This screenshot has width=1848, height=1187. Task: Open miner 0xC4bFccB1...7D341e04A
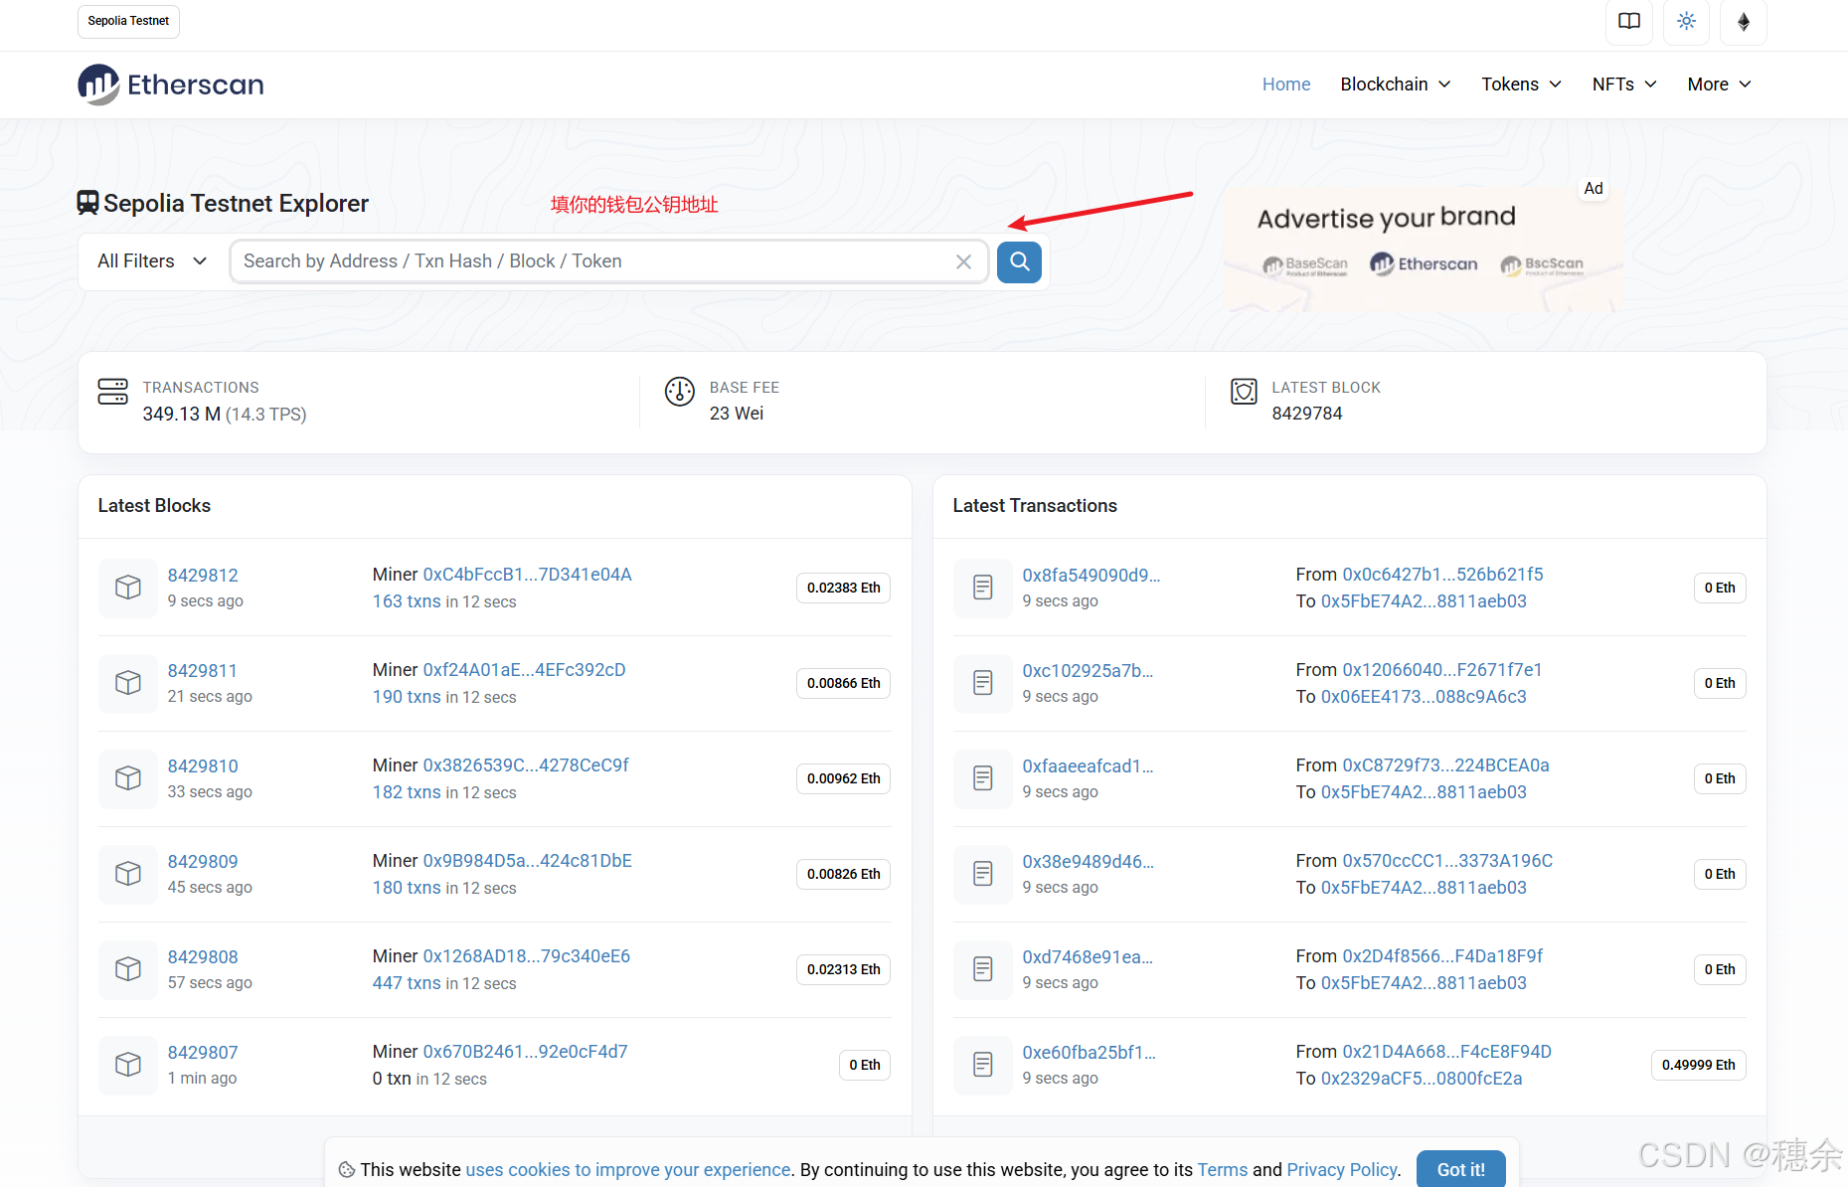pos(527,575)
